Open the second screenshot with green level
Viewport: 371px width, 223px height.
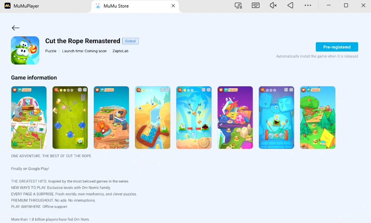[70, 117]
